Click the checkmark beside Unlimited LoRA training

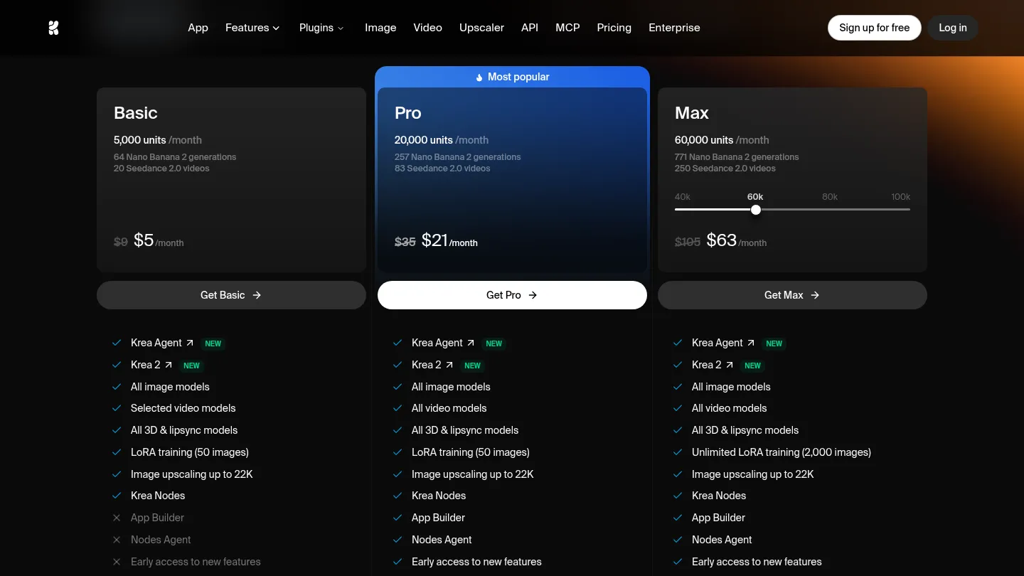[x=678, y=452]
